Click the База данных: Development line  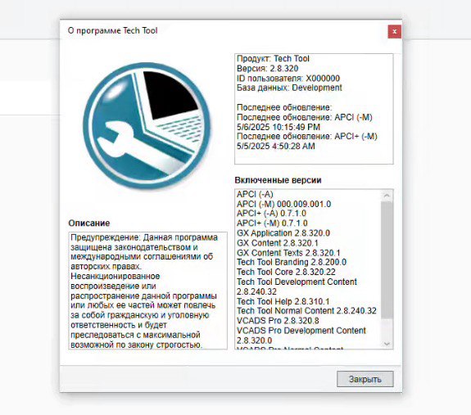(289, 88)
